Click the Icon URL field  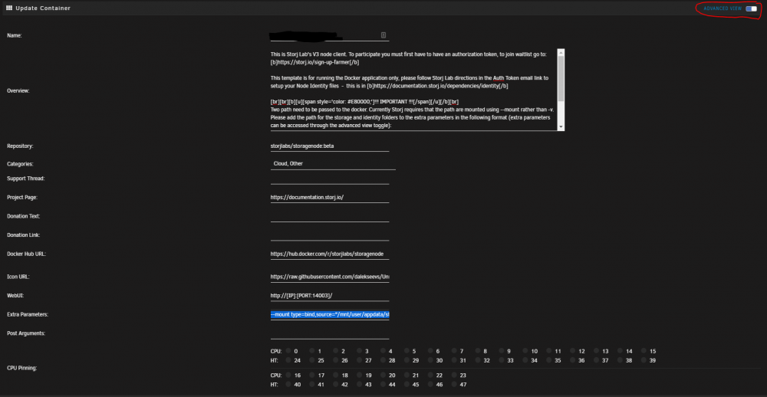pos(330,277)
